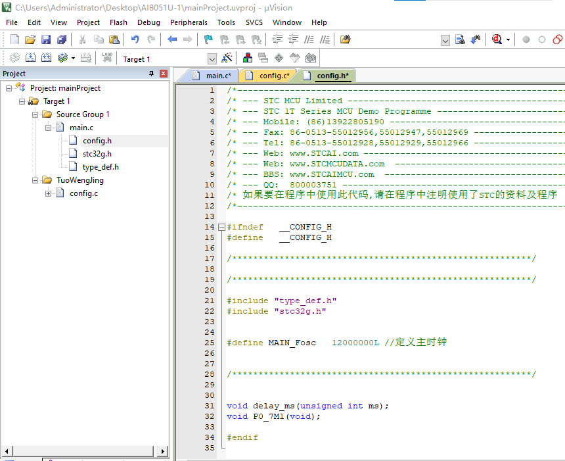The height and width of the screenshot is (461, 565).
Task: Click the Save All icon
Action: 62,39
